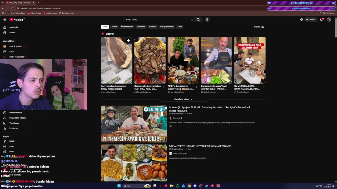This screenshot has height=189, width=337.
Task: Start voice search with microphone icon
Action: (x=207, y=19)
